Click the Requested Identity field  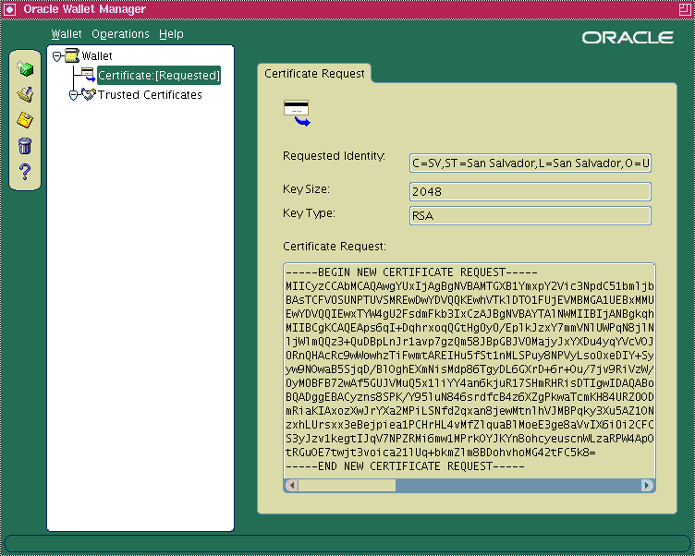click(x=530, y=163)
